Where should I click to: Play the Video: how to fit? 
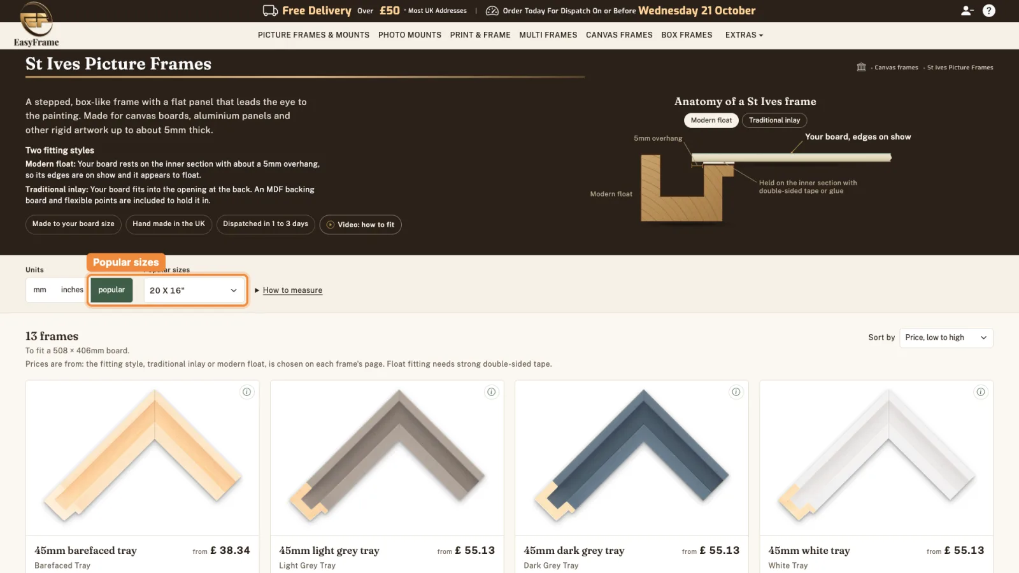click(x=360, y=225)
